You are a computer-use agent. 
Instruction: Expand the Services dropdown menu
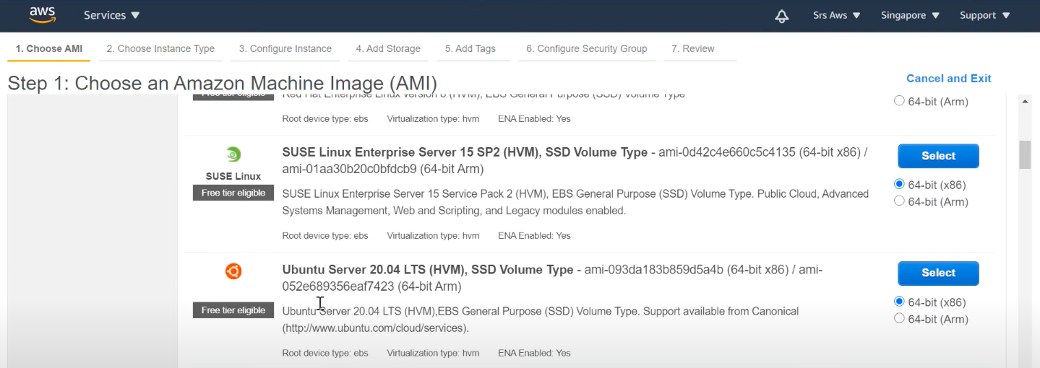[x=112, y=15]
